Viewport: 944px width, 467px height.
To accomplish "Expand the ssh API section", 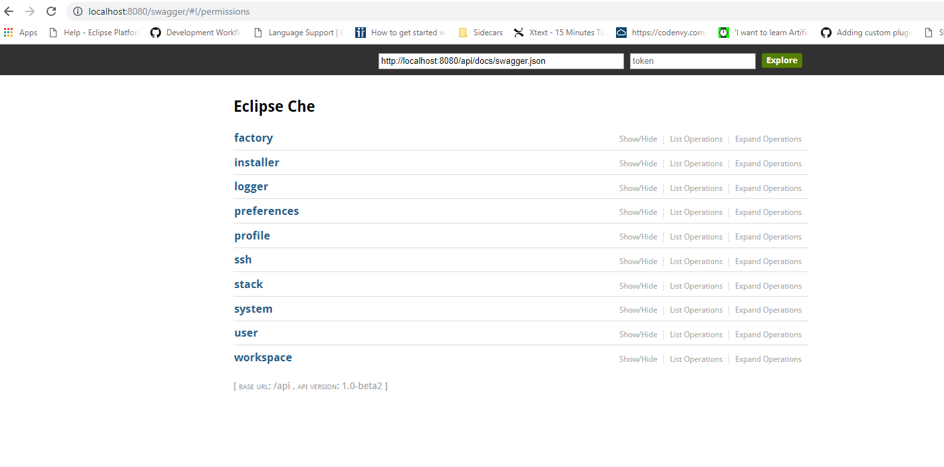I will 243,259.
